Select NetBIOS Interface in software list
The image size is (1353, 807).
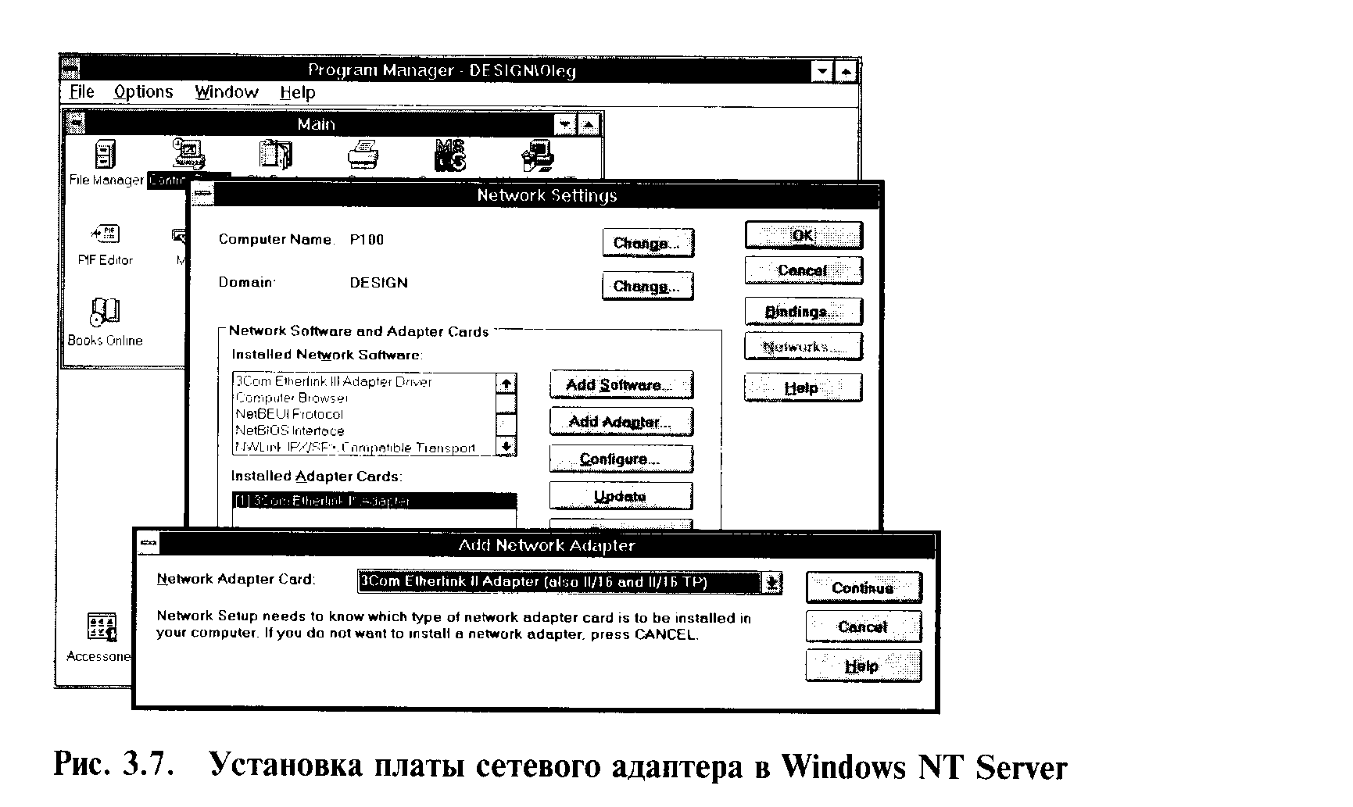[365, 430]
